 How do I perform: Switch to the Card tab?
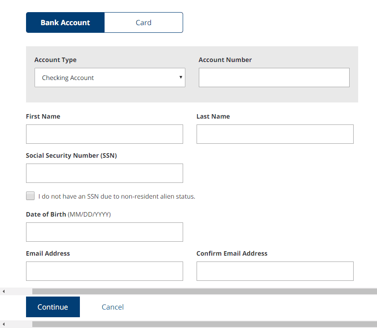click(x=144, y=22)
